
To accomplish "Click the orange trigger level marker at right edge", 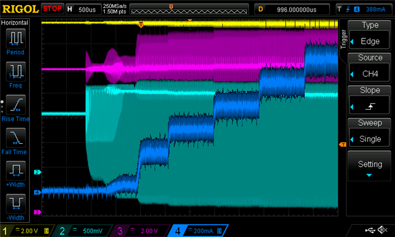I will click(x=343, y=144).
